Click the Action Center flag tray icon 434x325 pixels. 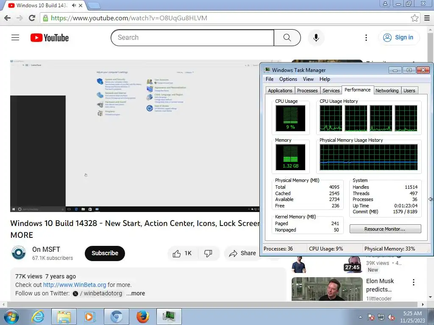click(x=371, y=317)
